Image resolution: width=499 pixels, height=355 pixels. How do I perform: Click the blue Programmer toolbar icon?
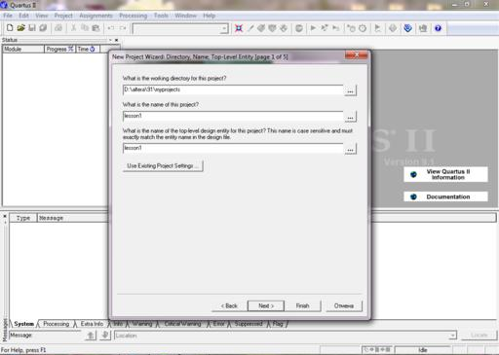tap(407, 28)
